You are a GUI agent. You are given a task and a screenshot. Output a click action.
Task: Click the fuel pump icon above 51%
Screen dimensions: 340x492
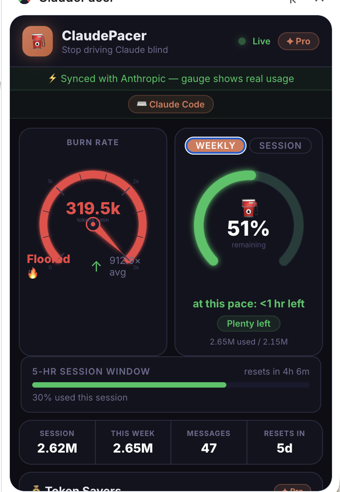pyautogui.click(x=250, y=208)
